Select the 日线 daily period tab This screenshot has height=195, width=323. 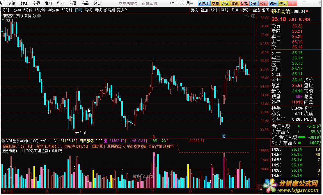(79, 10)
